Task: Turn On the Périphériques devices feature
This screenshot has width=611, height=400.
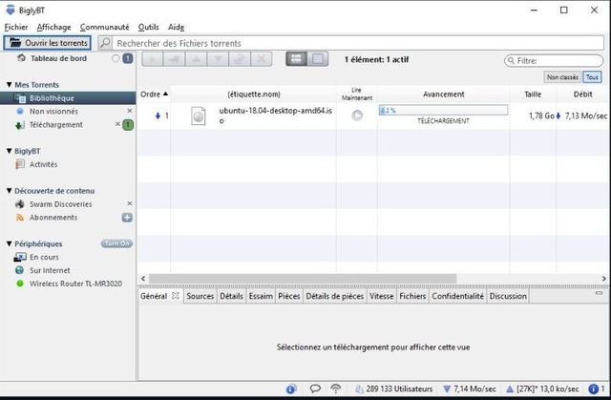Action: click(116, 243)
